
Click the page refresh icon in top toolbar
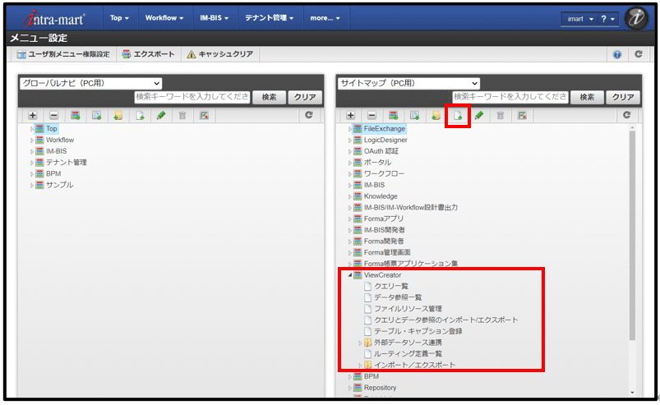(x=638, y=54)
